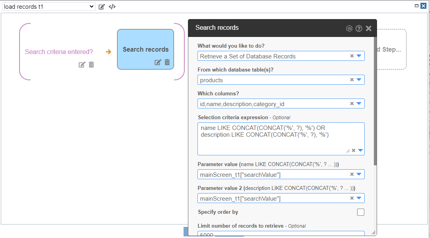Click the JS icon in dialog header

pos(349,29)
